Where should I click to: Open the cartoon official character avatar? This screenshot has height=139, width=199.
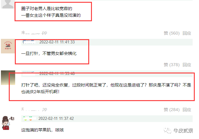tap(8, 123)
